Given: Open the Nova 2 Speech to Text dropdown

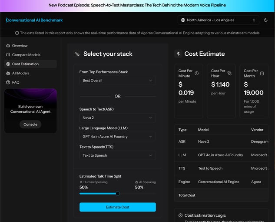Looking at the screenshot, I should 117,118.
